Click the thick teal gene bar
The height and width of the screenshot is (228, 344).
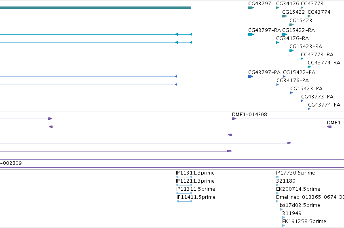click(95, 8)
